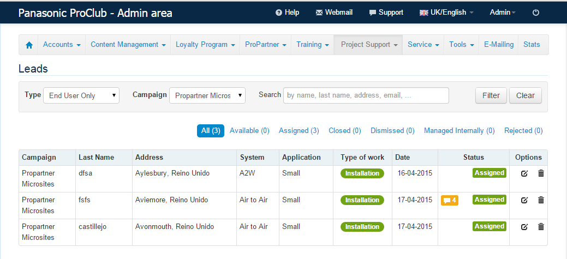Image resolution: width=567 pixels, height=259 pixels.
Task: Open Support in the header
Action: [x=386, y=13]
